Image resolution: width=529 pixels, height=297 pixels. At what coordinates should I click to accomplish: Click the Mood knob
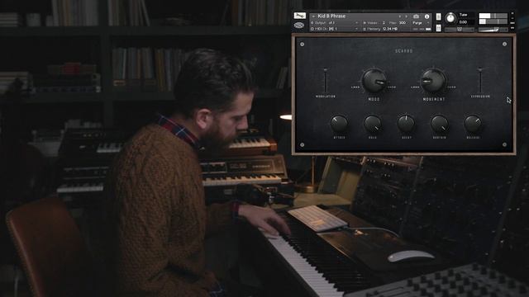(x=374, y=81)
